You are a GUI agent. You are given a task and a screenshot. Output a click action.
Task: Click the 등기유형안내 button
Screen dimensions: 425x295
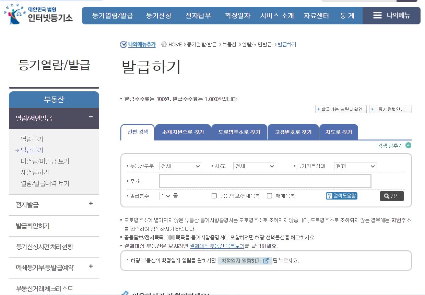click(391, 109)
